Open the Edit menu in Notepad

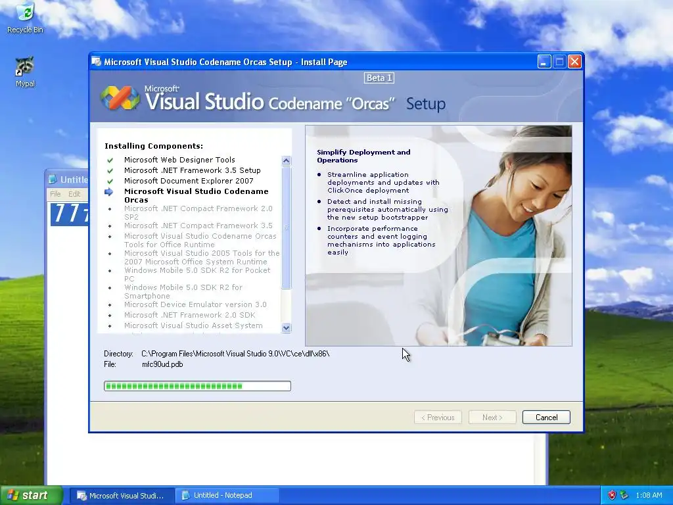74,194
